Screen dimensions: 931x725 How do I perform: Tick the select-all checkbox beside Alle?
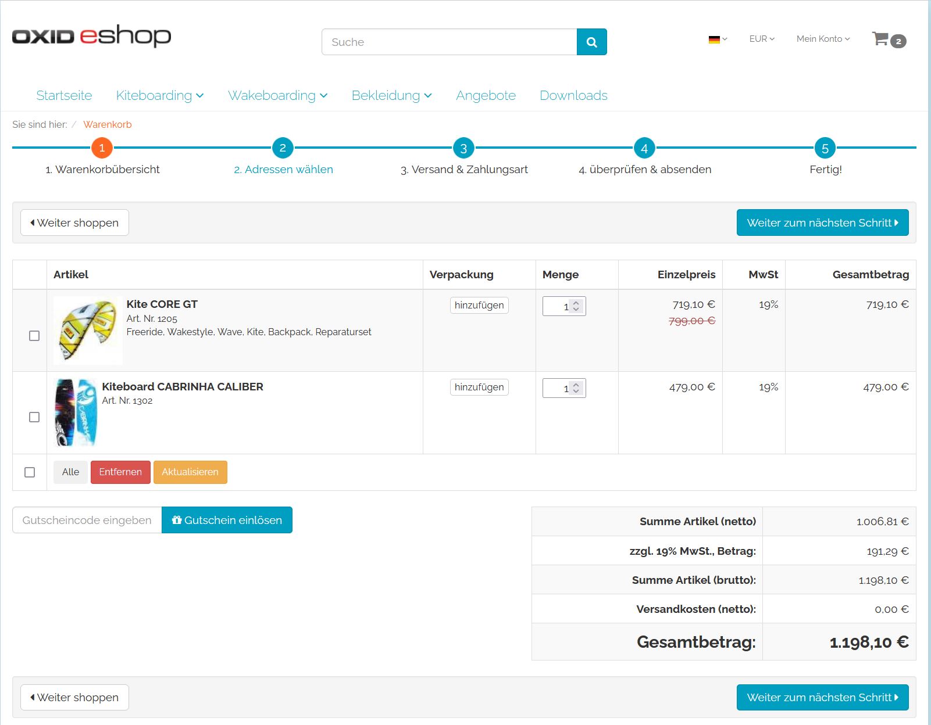click(x=30, y=472)
